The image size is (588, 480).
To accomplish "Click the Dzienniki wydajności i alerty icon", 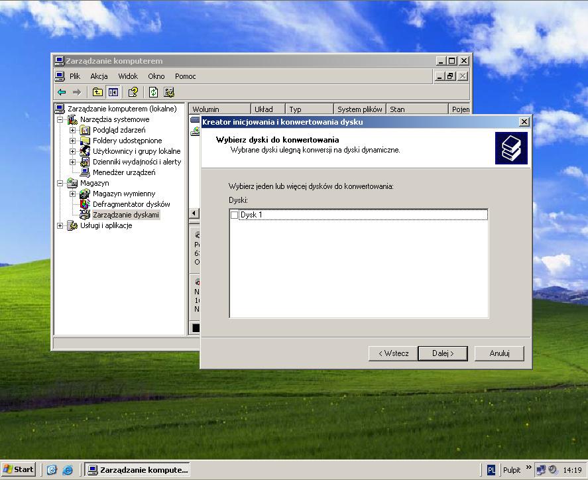I will coord(85,162).
